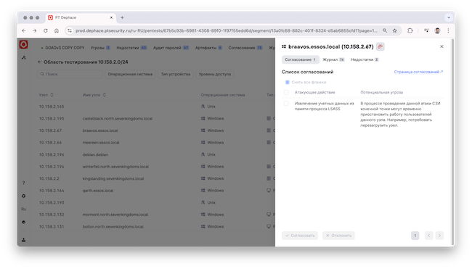
Task: Click the Согласовать button
Action: point(300,236)
